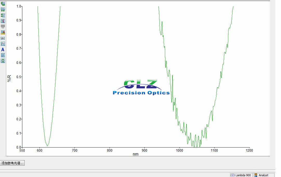Click the grayed stamp toolbar icon
Viewport: 281px width, 177px height.
pyautogui.click(x=3, y=26)
